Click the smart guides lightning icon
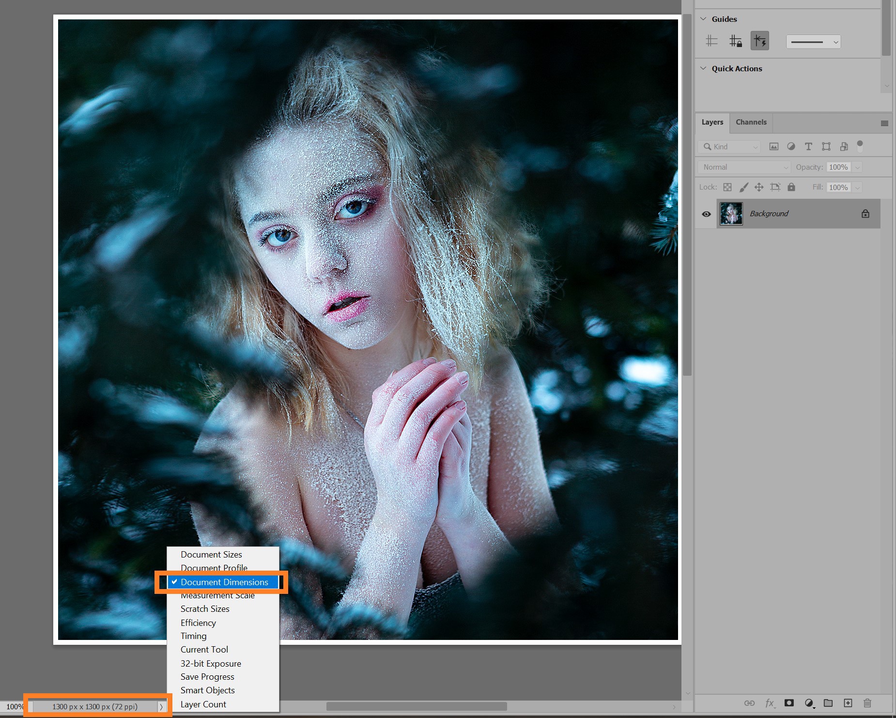 (x=759, y=41)
